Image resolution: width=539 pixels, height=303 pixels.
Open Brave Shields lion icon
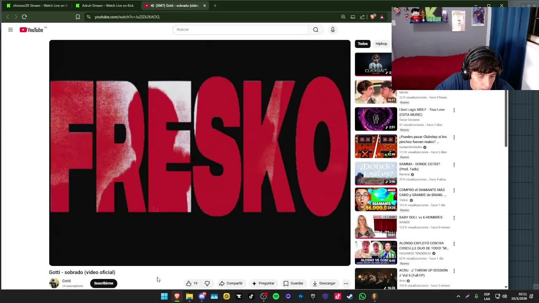tap(373, 17)
